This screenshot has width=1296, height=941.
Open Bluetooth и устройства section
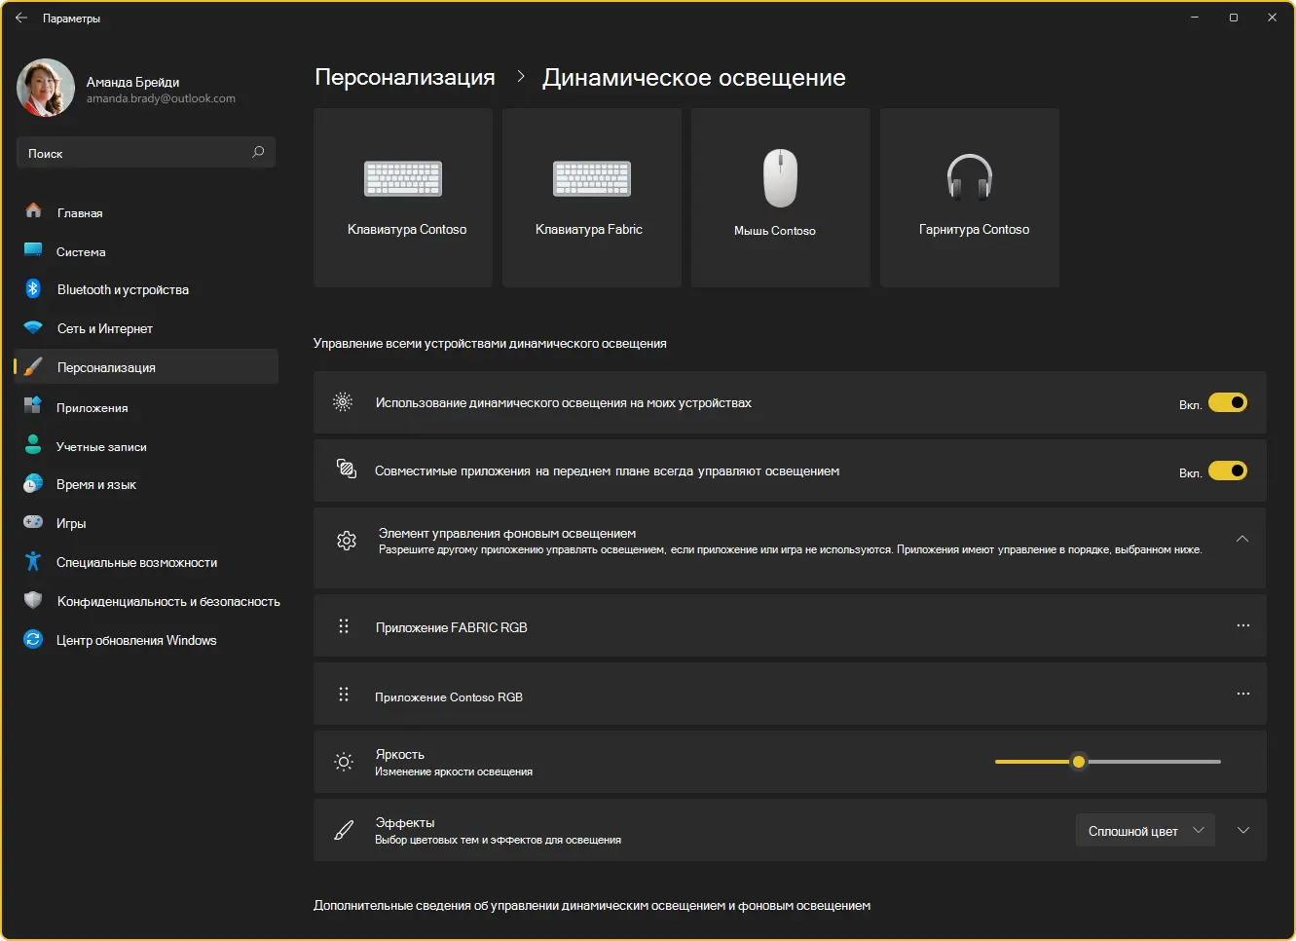click(123, 289)
